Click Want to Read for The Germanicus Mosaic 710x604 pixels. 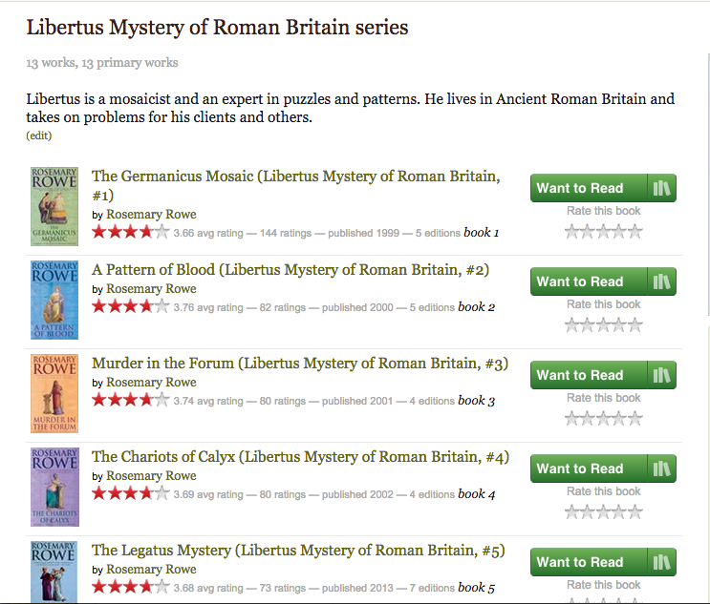point(580,188)
